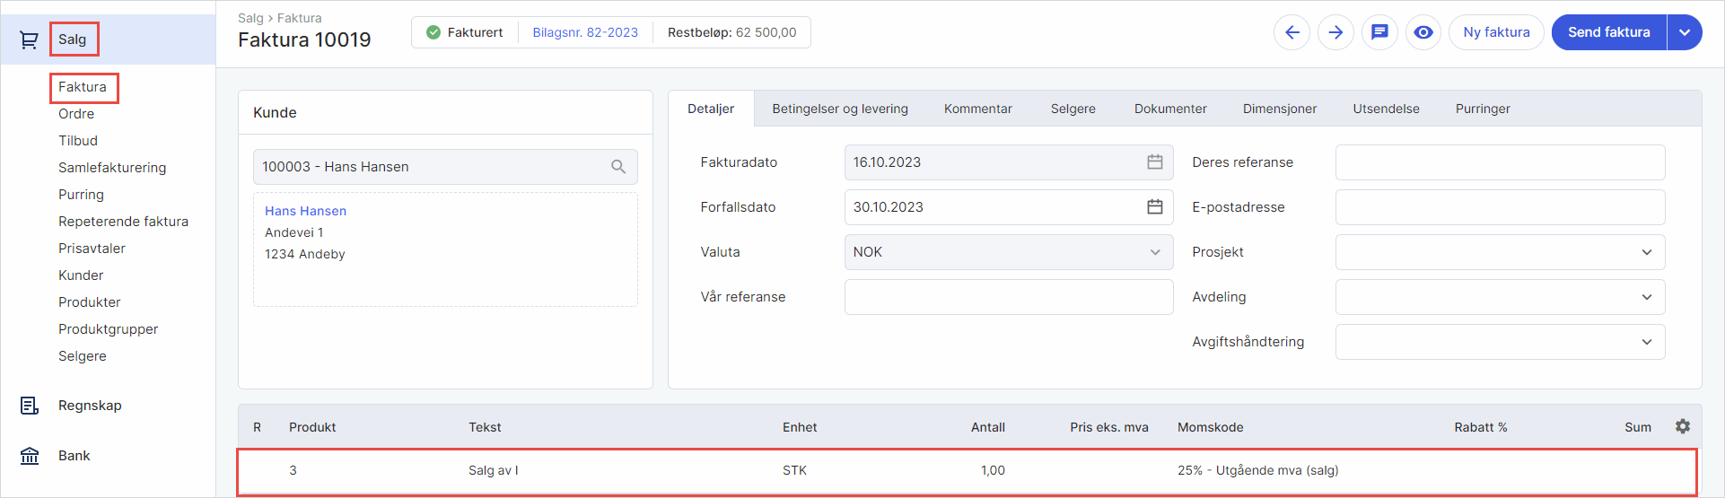Screen dimensions: 1725x498
Task: Open the Purringer tab
Action: click(1483, 109)
